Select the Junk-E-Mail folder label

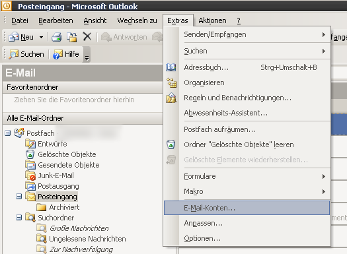[56, 175]
